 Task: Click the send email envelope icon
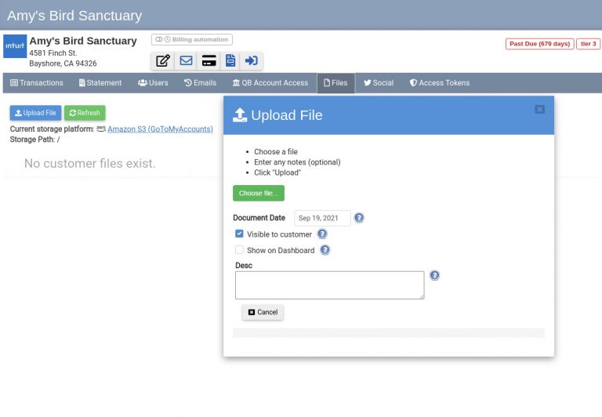tap(186, 61)
